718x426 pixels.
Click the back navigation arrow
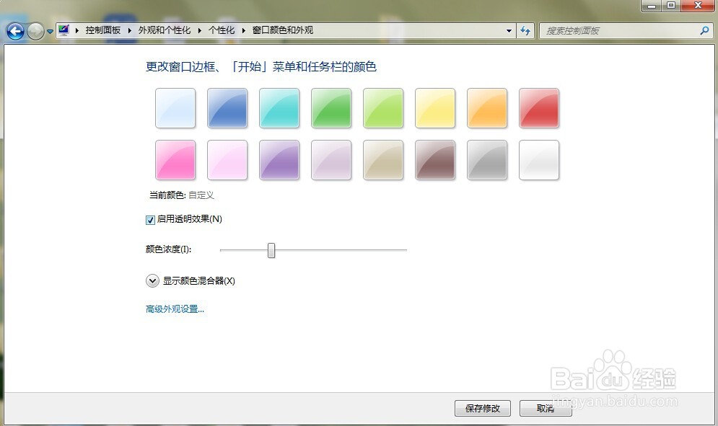(14, 30)
